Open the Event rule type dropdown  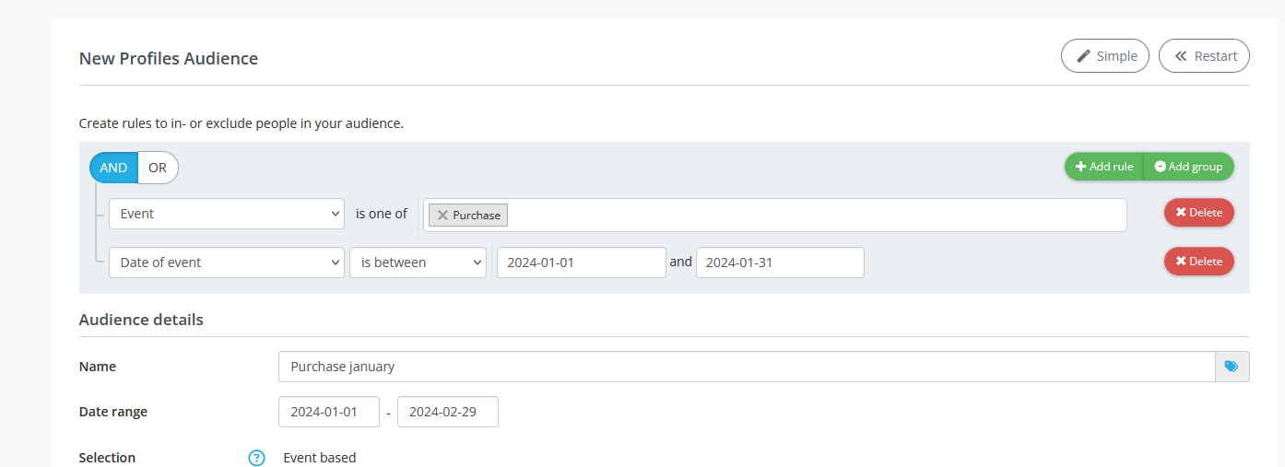pos(227,214)
